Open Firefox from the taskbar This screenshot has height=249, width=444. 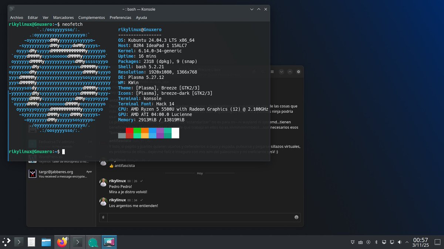61,242
